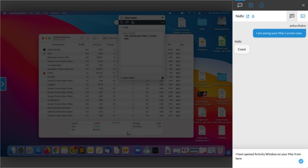Pause sharing with the pause button

162,78
